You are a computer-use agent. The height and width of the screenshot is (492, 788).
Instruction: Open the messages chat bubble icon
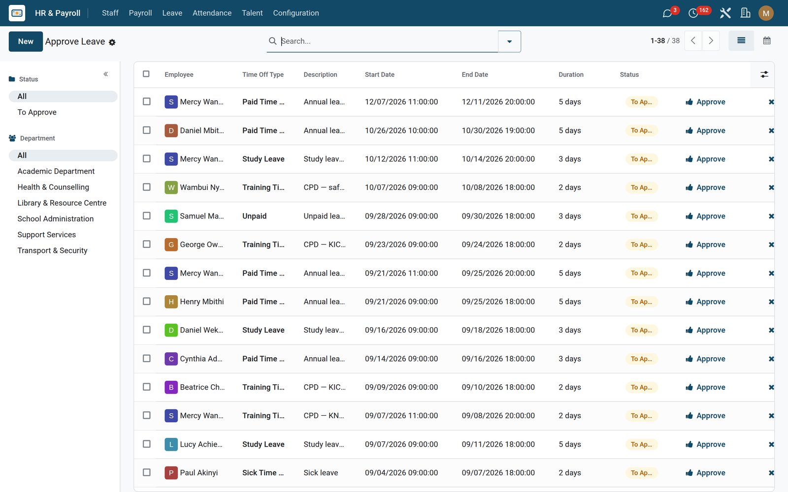pyautogui.click(x=667, y=13)
